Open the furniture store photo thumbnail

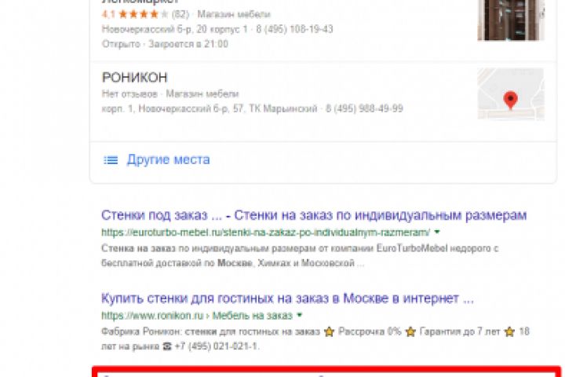click(511, 20)
